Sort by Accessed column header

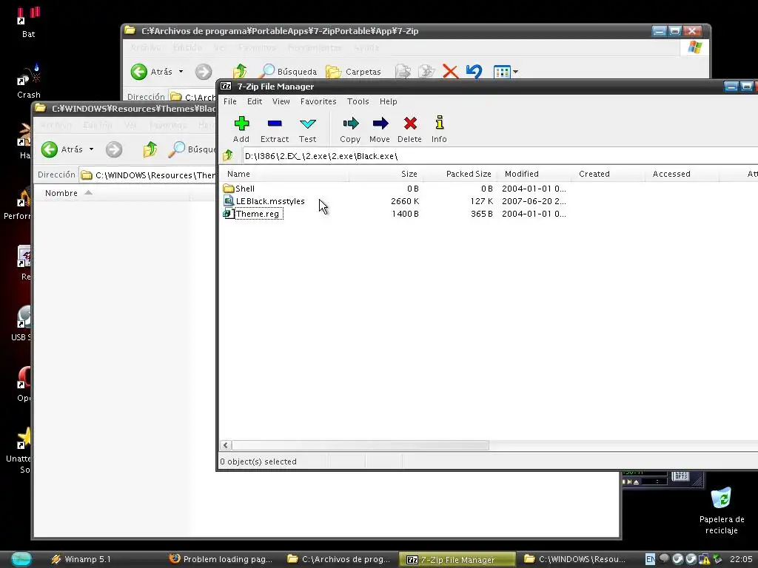682,174
